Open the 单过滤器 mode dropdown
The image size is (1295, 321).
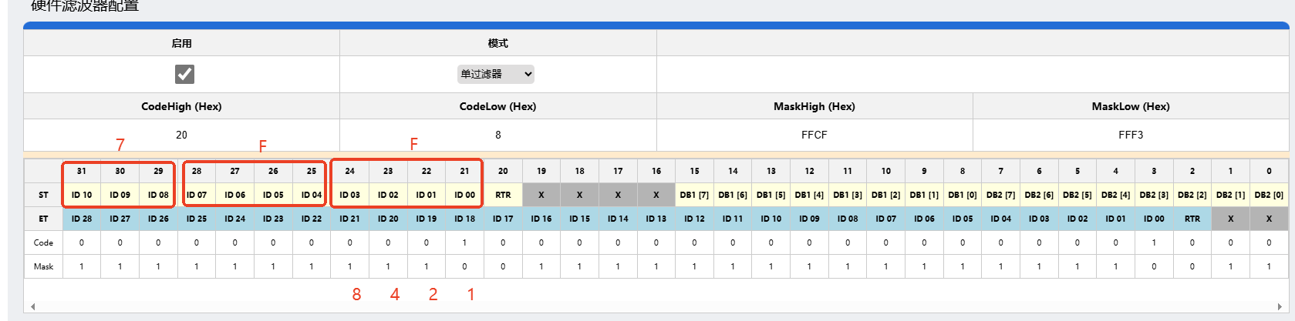pos(496,74)
